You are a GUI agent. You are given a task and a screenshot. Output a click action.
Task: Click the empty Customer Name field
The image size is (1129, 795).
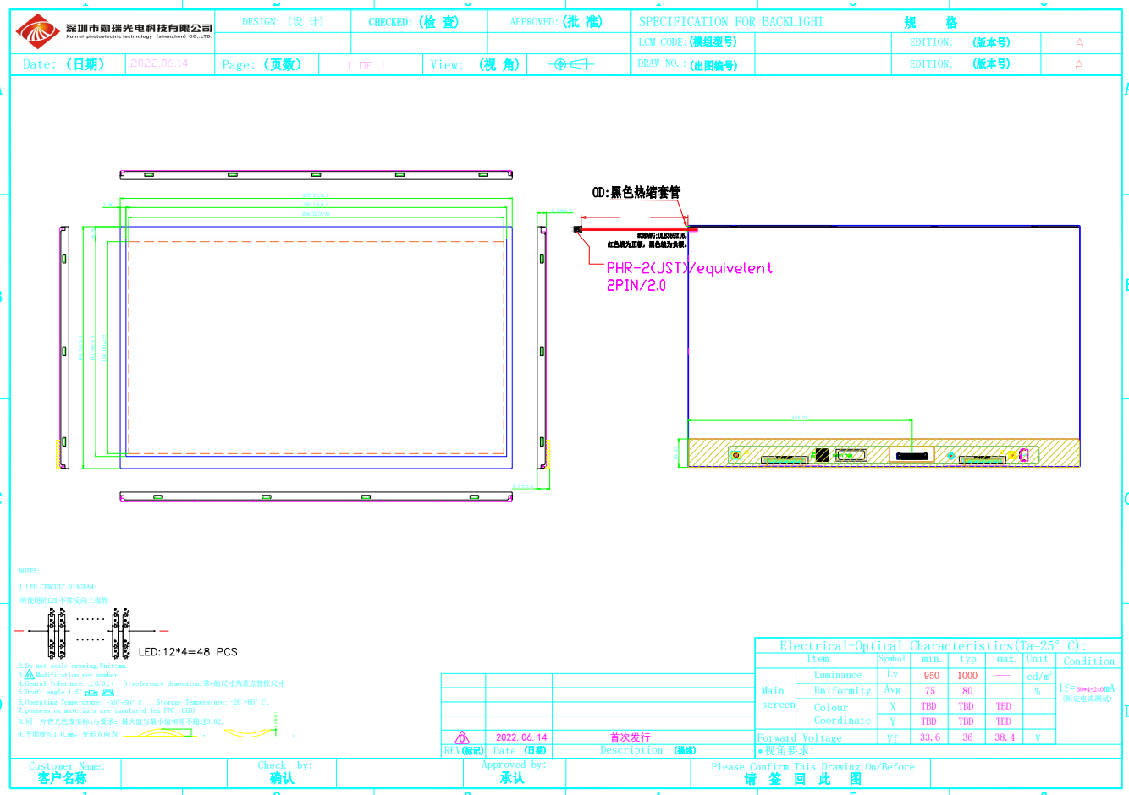[173, 773]
